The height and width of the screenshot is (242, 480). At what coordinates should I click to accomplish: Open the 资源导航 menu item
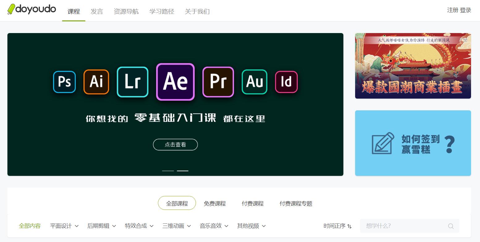pyautogui.click(x=126, y=11)
